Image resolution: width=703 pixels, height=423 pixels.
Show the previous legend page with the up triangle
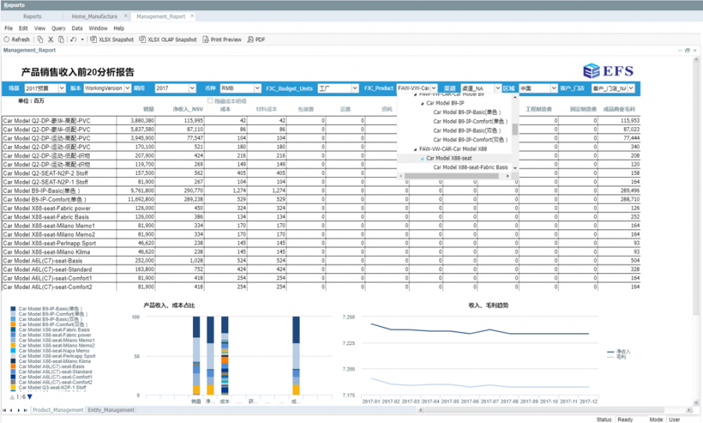(x=12, y=397)
